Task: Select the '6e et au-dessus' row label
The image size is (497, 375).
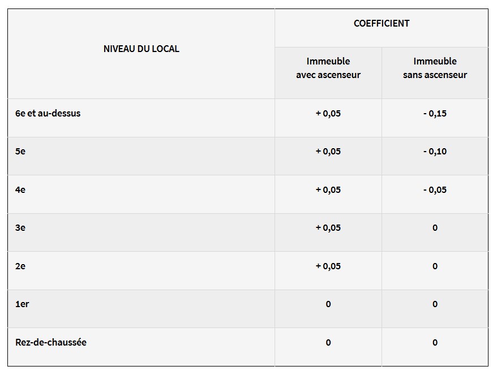Action: [48, 113]
